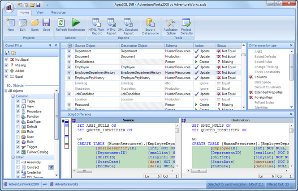The image size is (298, 191).
Task: Click the save filter icon in Object Filter
Action: (7, 53)
